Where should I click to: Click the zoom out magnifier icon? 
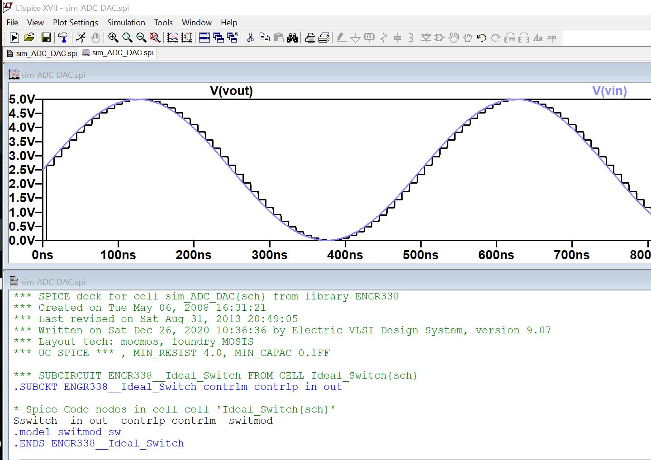click(141, 38)
